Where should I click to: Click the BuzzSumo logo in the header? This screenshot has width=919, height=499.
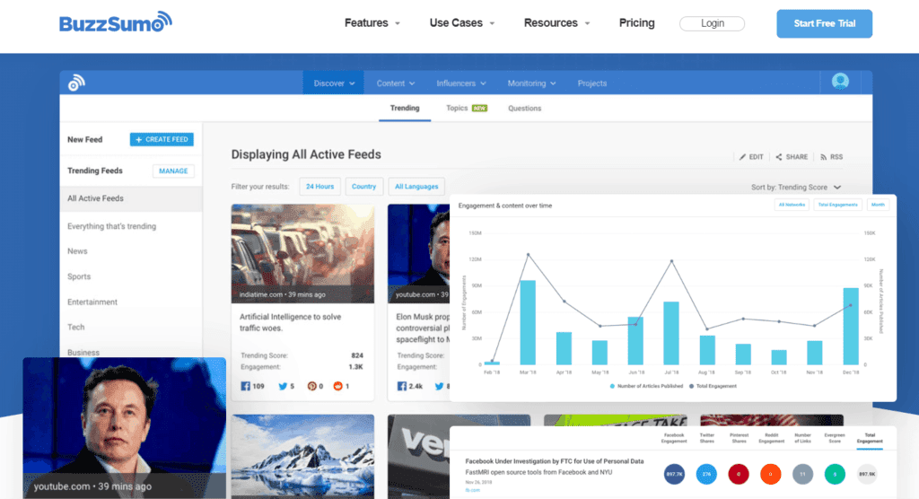coord(116,23)
